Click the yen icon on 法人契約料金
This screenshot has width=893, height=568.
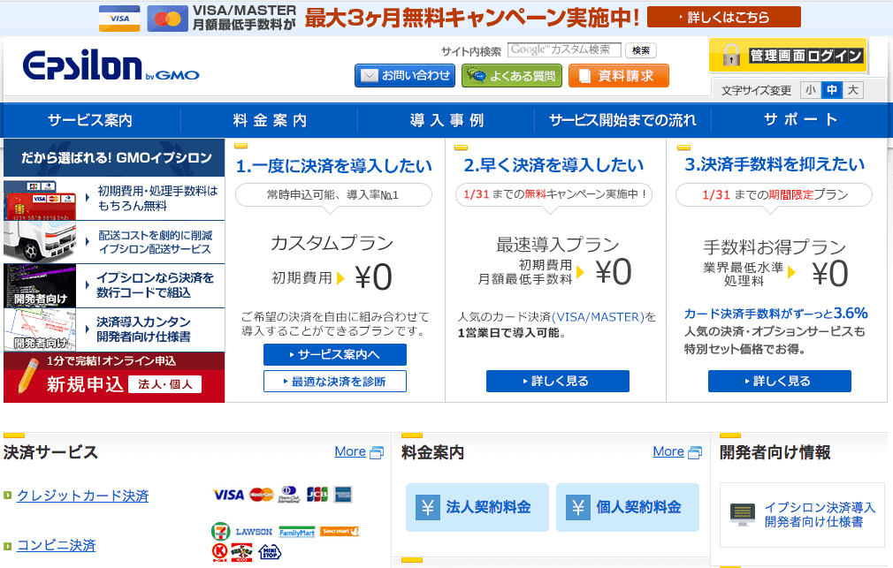[428, 507]
